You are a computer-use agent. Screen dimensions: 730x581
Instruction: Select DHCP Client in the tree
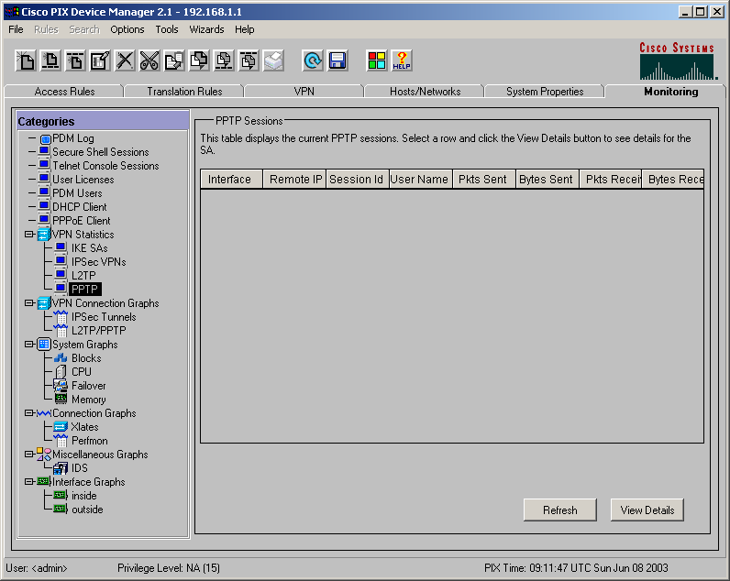pyautogui.click(x=79, y=207)
